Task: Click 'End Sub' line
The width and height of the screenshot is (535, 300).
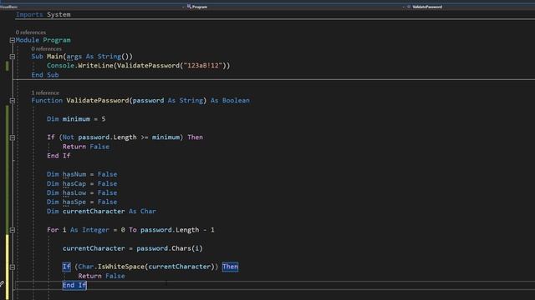Action: coord(45,75)
